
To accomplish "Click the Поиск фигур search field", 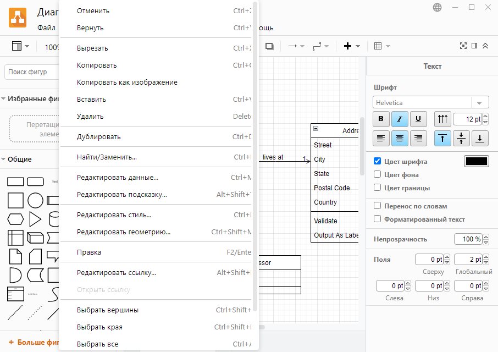I will coord(32,72).
